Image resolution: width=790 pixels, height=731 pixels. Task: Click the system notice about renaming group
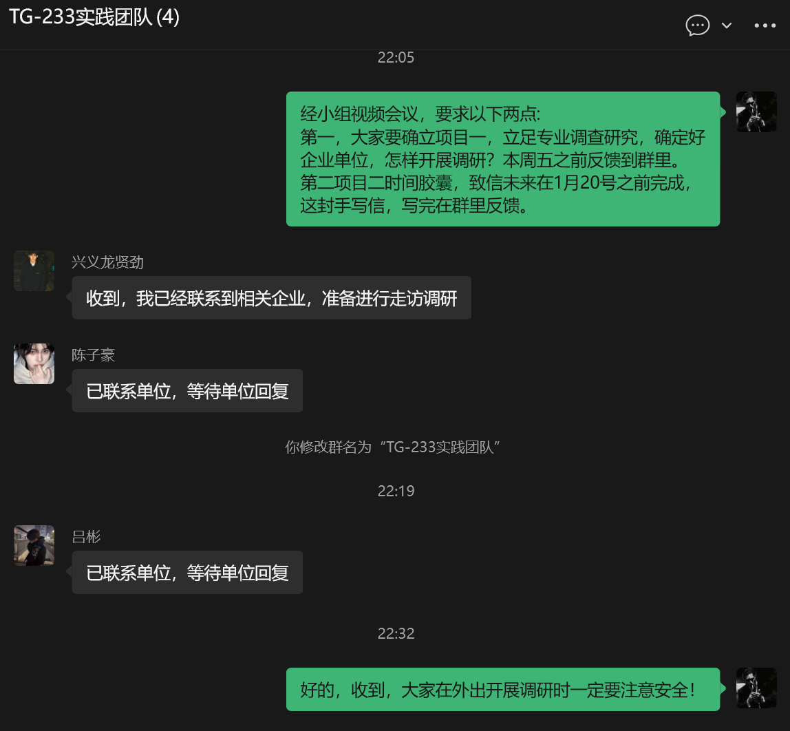(392, 447)
